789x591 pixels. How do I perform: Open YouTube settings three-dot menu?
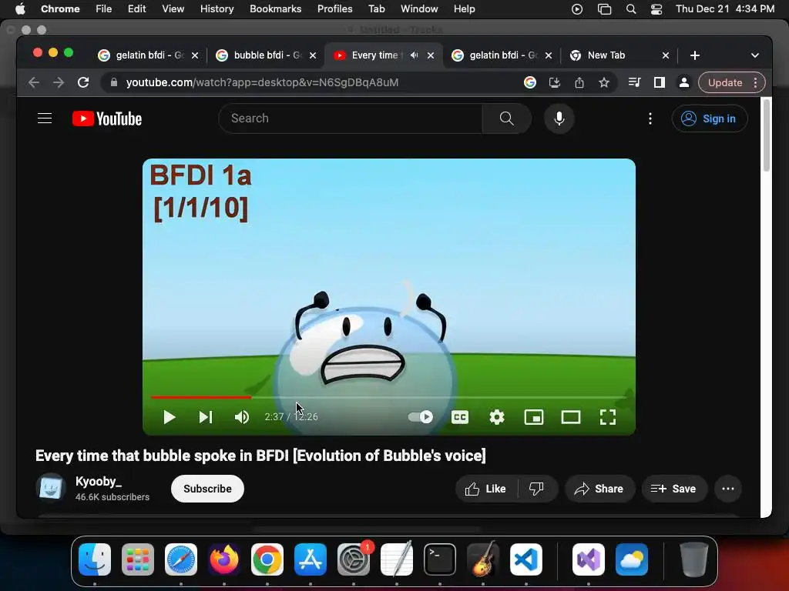(650, 119)
